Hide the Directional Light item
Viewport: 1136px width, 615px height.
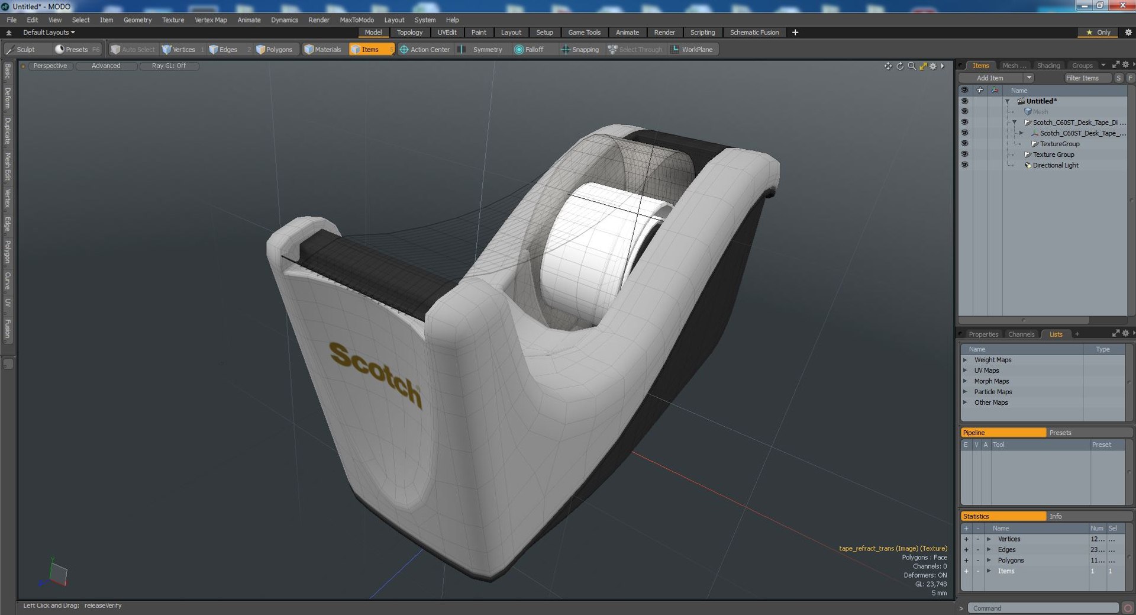(965, 165)
